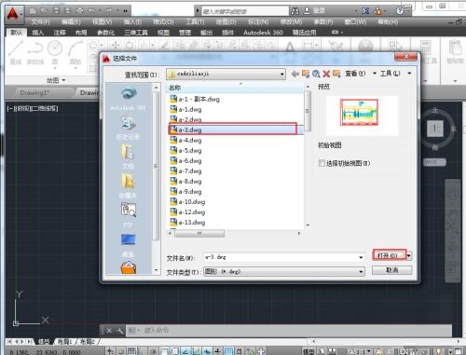The image size is (466, 355).
Task: Click the Help question mark icon
Action: coord(400,11)
